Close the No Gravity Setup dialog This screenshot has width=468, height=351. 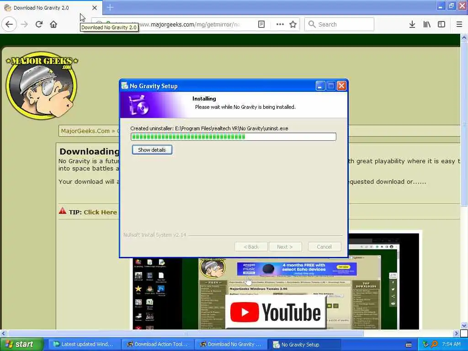click(341, 86)
